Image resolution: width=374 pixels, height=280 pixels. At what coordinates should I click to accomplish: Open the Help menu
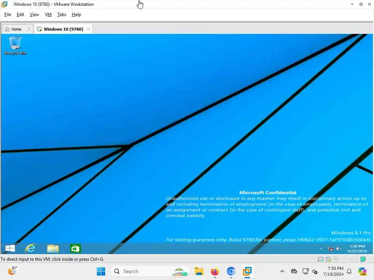[76, 15]
